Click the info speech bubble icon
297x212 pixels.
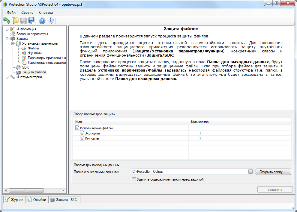50,21
